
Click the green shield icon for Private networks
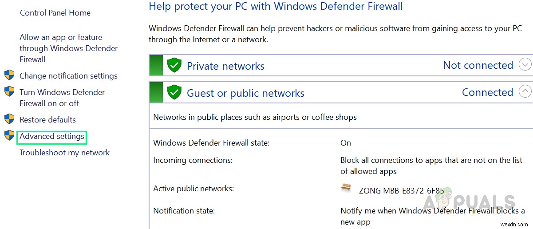(x=174, y=66)
